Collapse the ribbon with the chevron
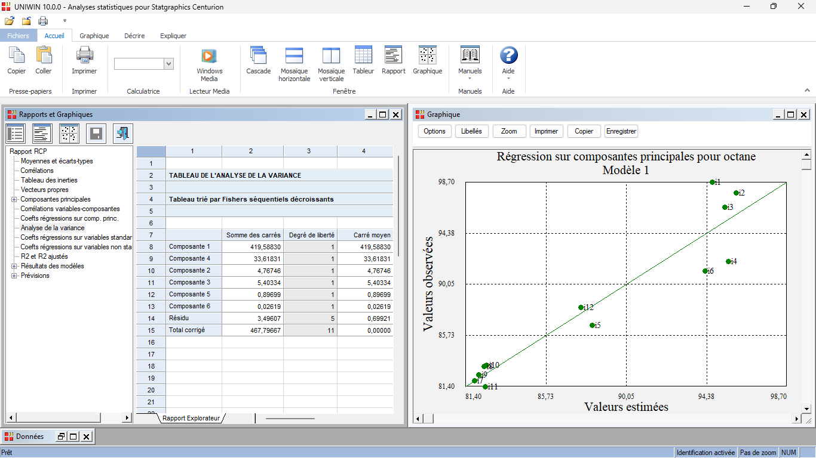The height and width of the screenshot is (458, 816). 807,91
